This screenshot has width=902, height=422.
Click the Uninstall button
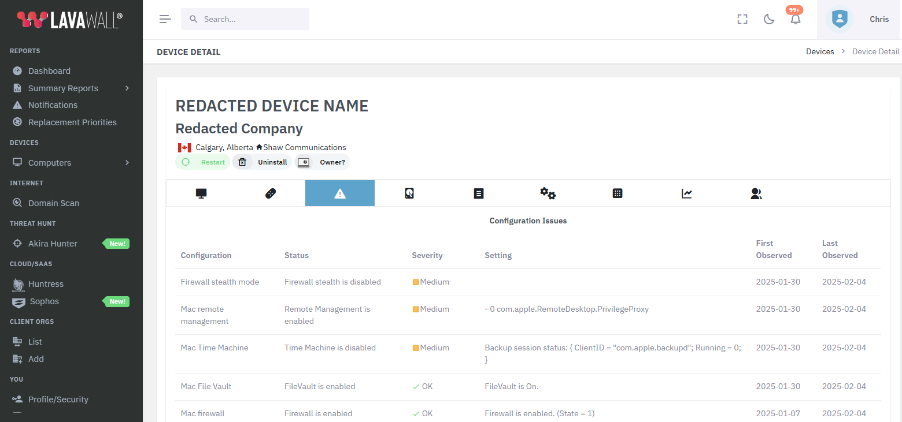coord(263,162)
